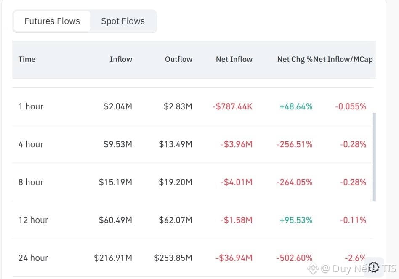Click the Net Chg % column header
The width and height of the screenshot is (399, 279).
pyautogui.click(x=295, y=59)
